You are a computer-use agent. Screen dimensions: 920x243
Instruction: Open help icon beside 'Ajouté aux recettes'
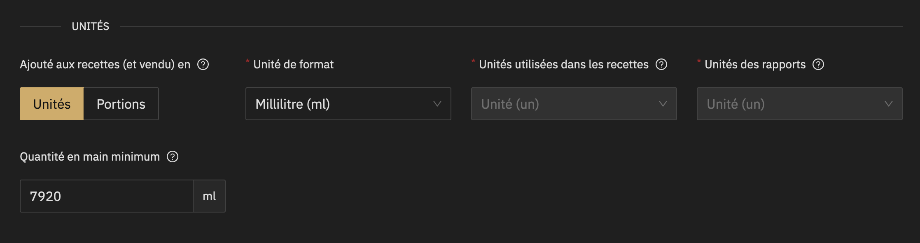pyautogui.click(x=203, y=65)
